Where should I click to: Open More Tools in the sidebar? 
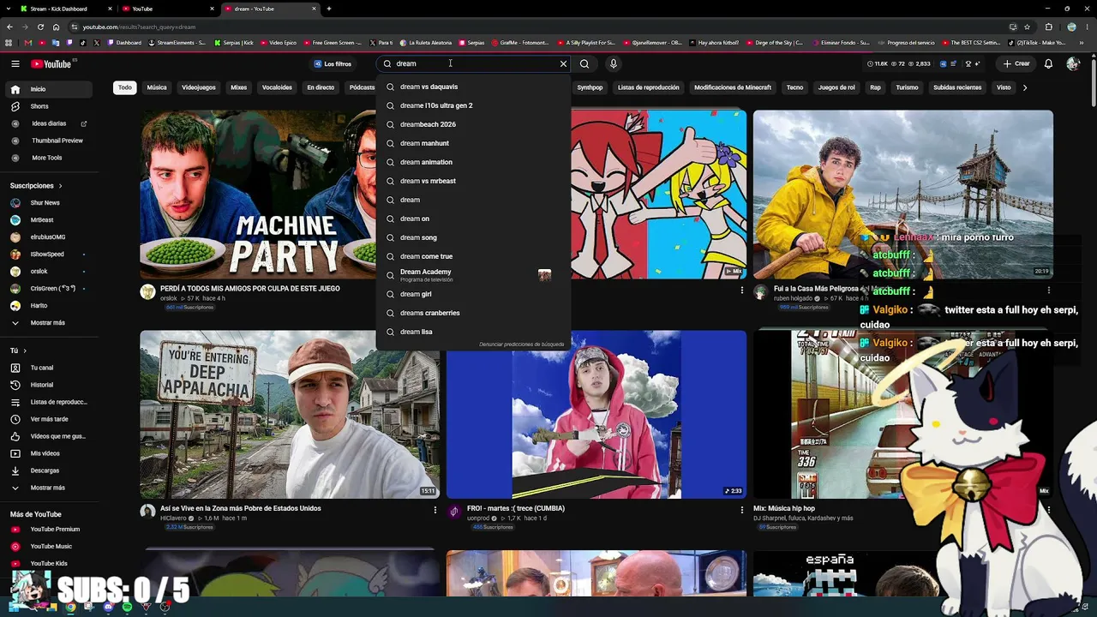click(49, 158)
